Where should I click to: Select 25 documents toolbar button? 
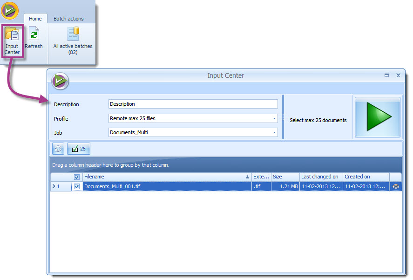click(79, 149)
